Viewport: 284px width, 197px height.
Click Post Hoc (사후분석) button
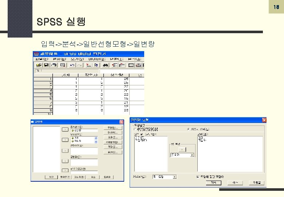[x=113, y=142]
